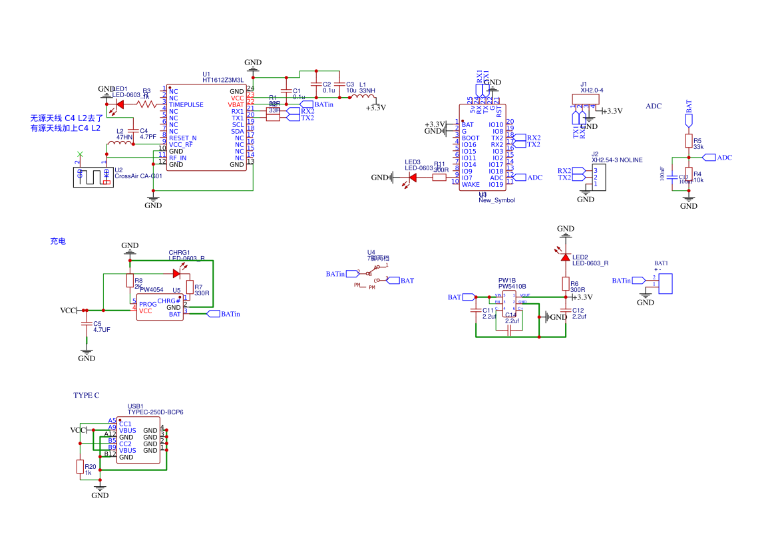
Task: Select the U2 CrossAir CA-G01 antenna
Action: [93, 176]
